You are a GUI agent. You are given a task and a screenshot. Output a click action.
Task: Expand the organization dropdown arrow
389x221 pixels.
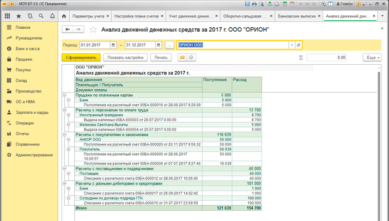point(291,45)
